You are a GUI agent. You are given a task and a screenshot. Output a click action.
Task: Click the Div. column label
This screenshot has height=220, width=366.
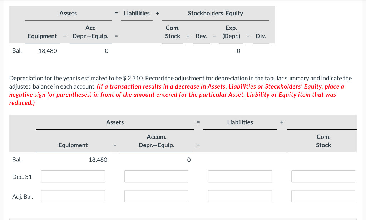point(261,36)
